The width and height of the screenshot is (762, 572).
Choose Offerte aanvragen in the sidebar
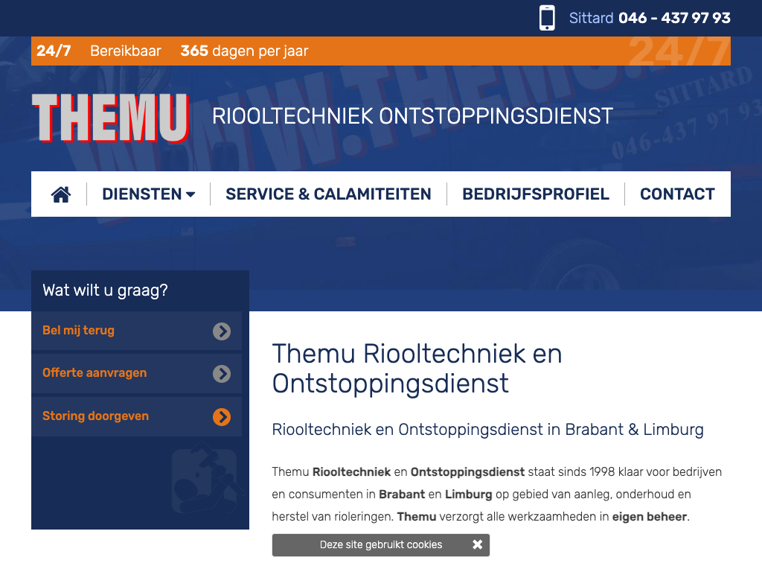(95, 373)
